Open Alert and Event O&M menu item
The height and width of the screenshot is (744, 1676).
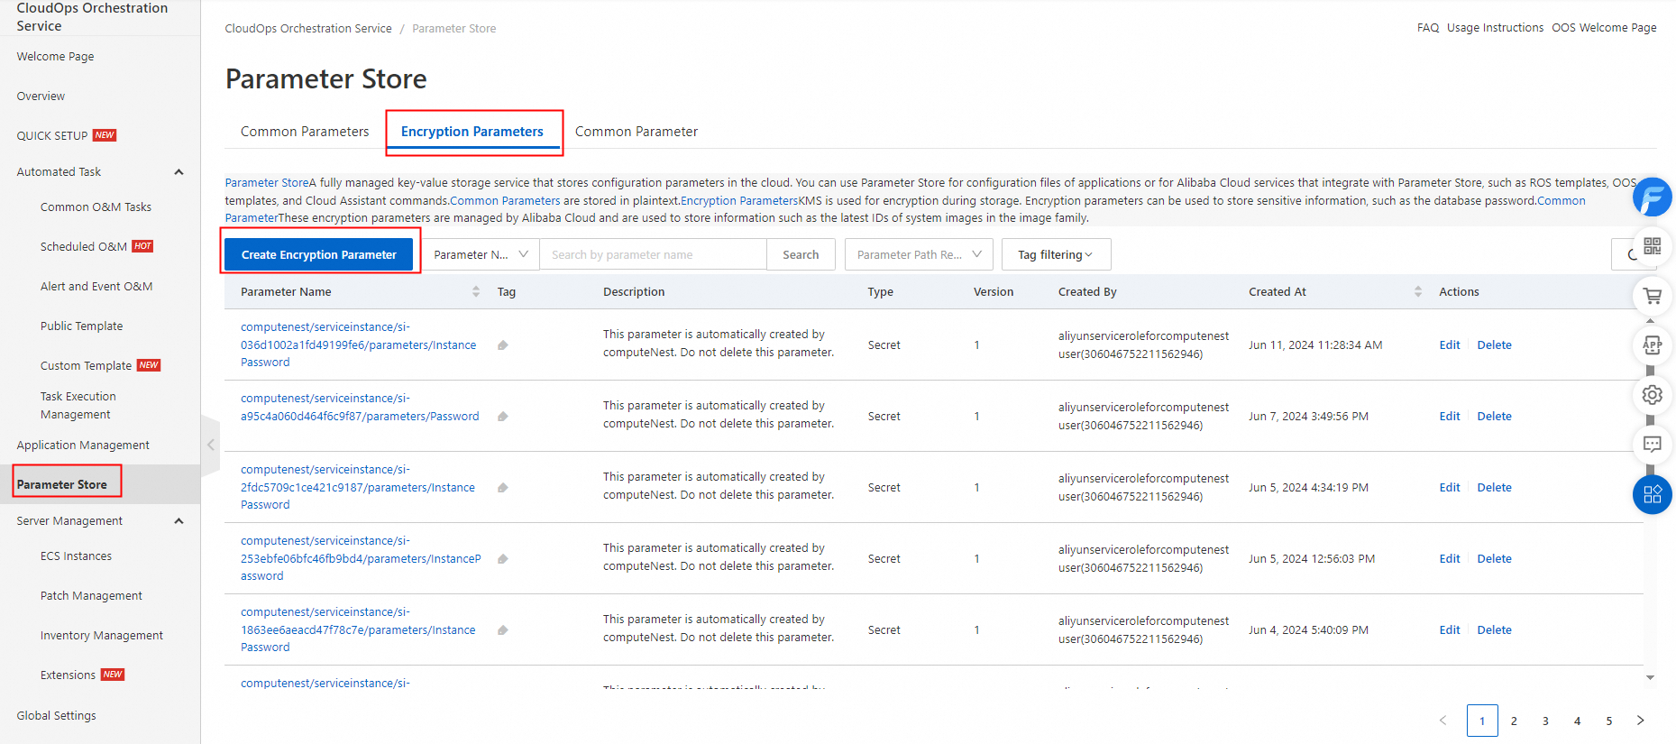(x=96, y=287)
